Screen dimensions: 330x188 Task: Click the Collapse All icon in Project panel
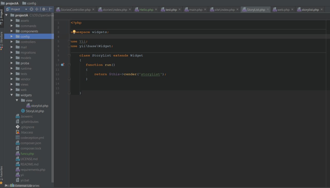click(37, 9)
